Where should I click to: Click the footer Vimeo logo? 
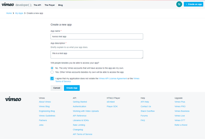click(13, 99)
